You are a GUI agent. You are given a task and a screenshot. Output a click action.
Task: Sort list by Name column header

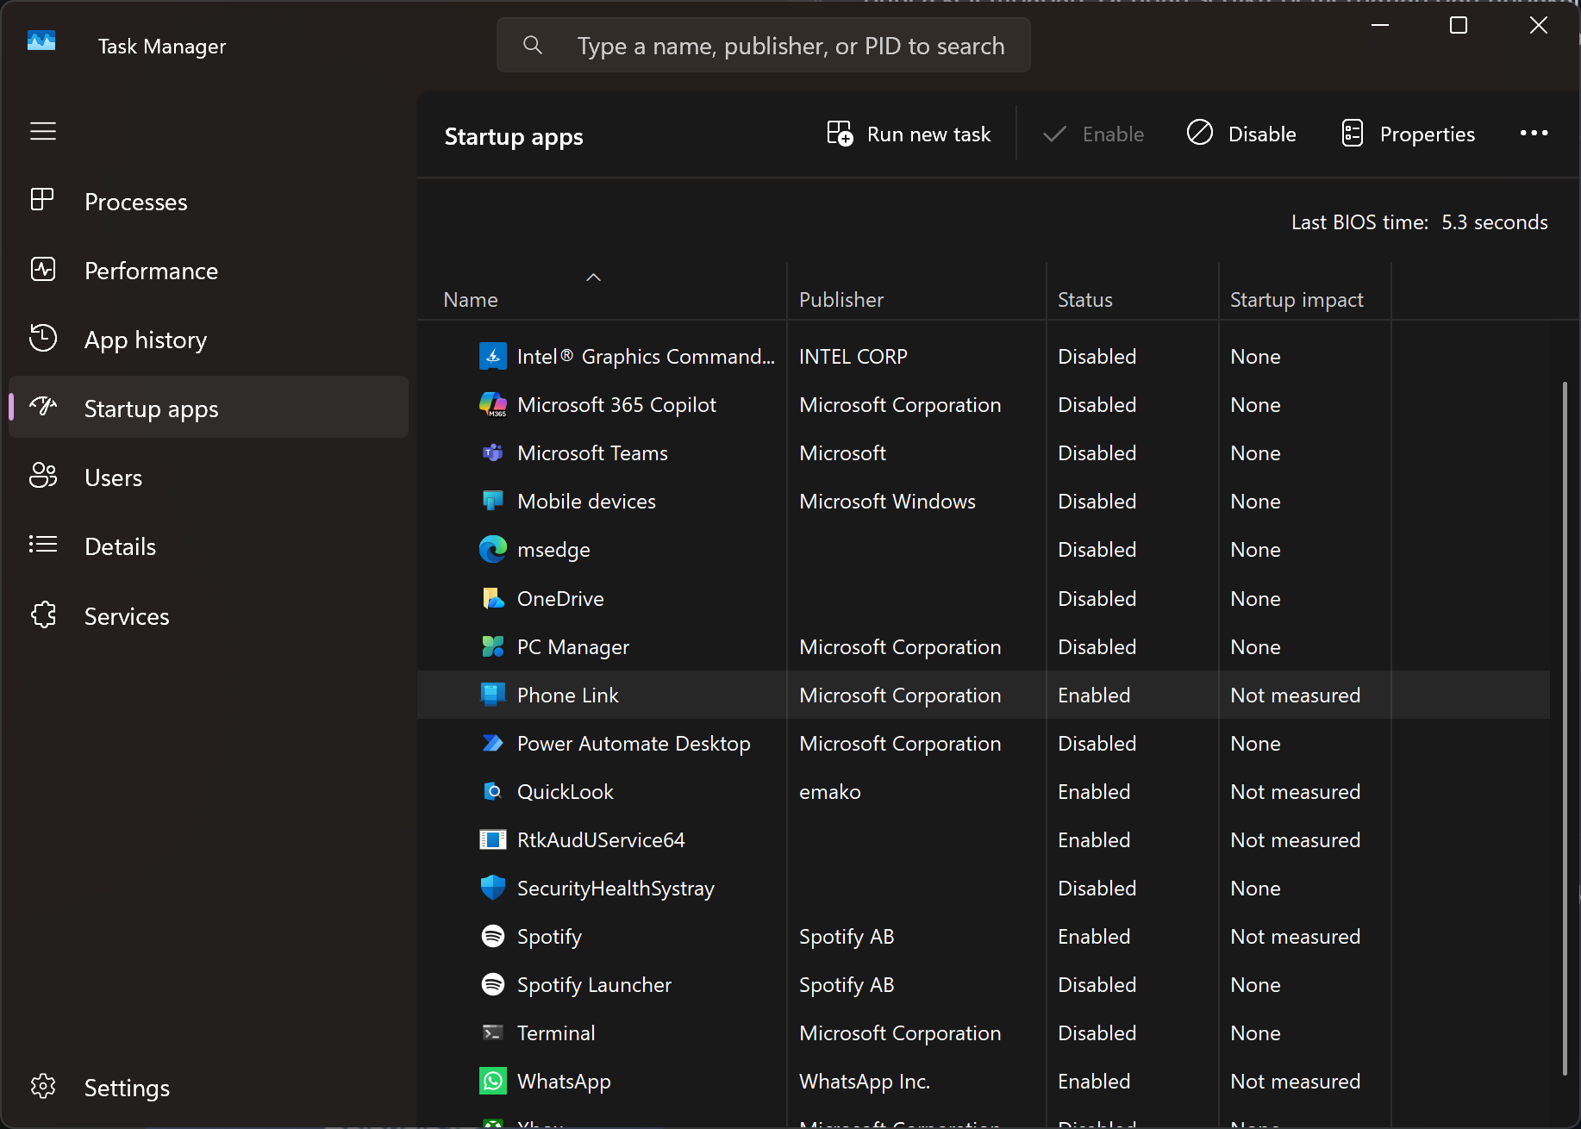click(x=471, y=300)
